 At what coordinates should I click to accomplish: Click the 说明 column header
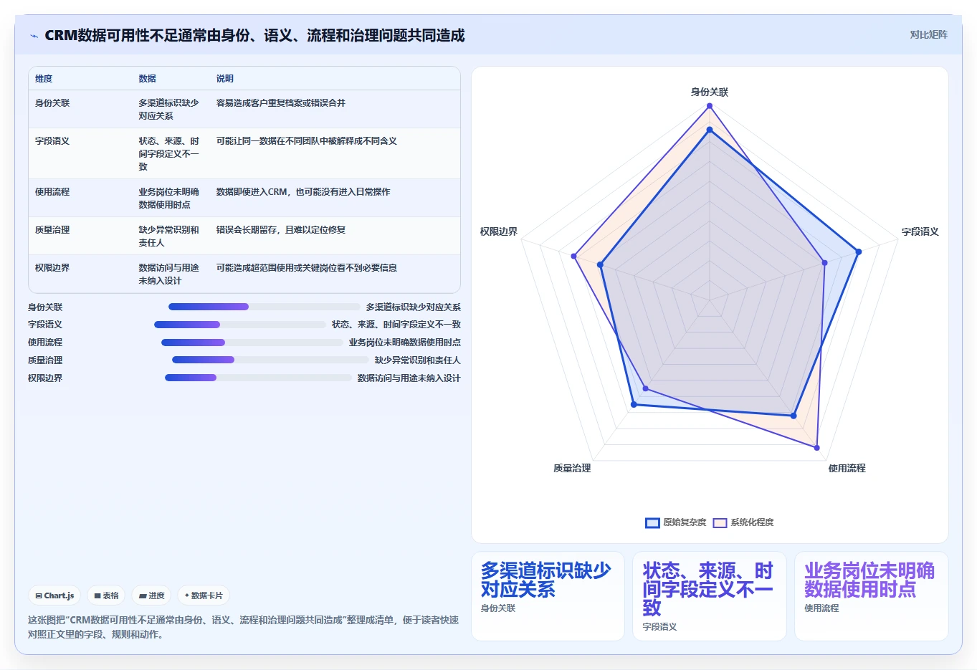(x=225, y=79)
